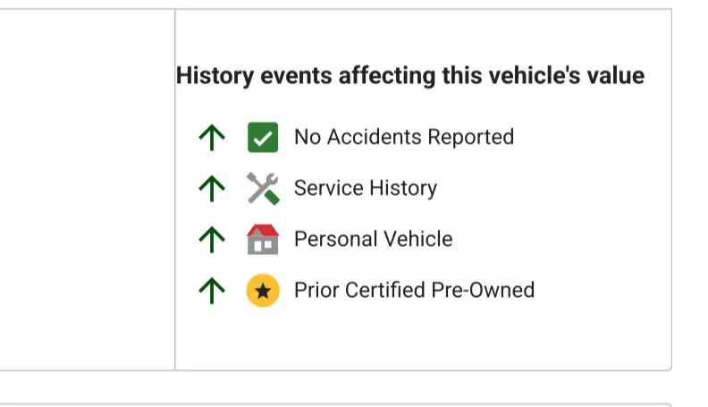The height and width of the screenshot is (407, 708).
Task: Tap the yellow star Certified Pre-Owned badge
Action: pyautogui.click(x=263, y=290)
